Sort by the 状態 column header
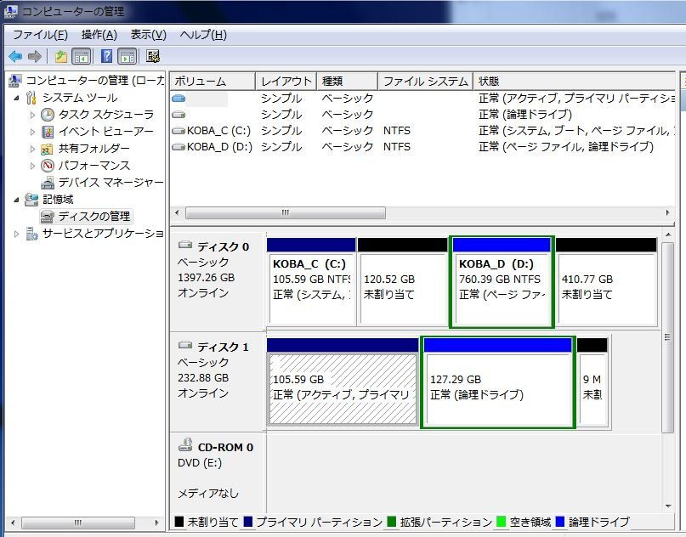 (574, 82)
